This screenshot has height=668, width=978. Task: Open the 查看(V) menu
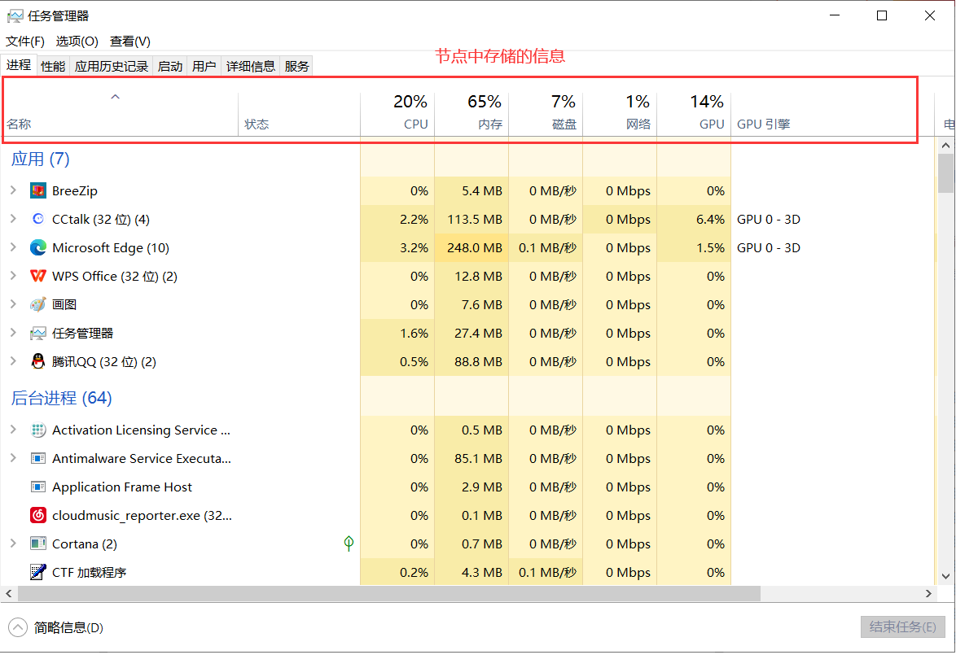130,41
